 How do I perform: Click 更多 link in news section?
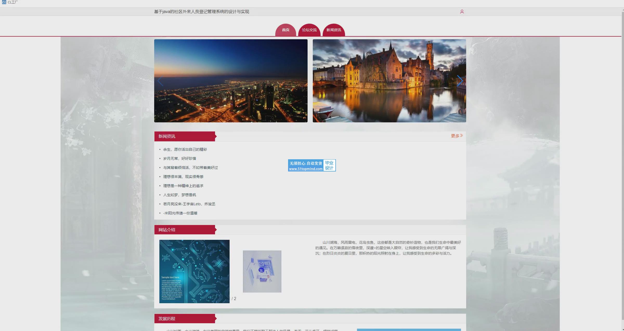(457, 136)
